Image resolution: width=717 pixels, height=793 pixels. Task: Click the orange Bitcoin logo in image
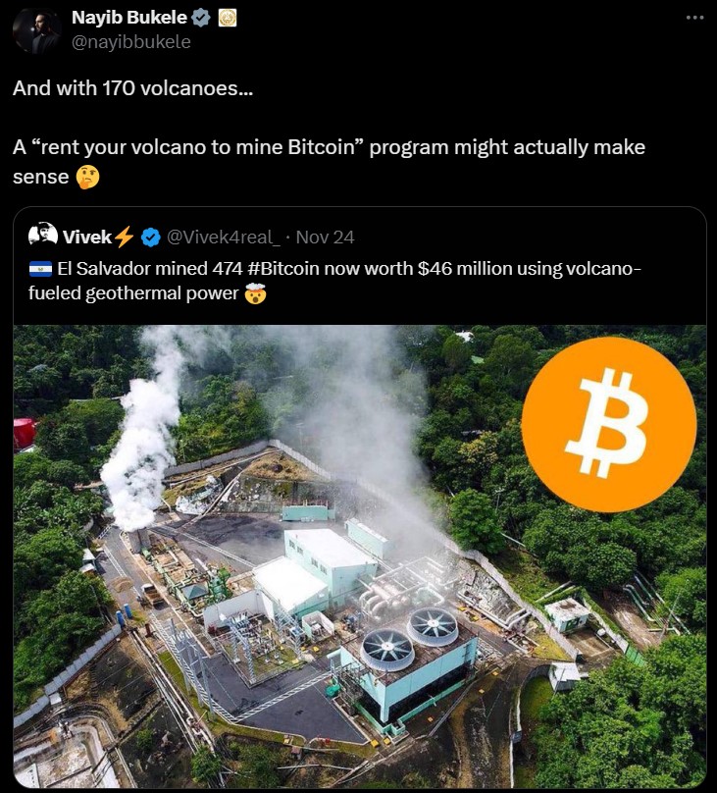(x=609, y=424)
